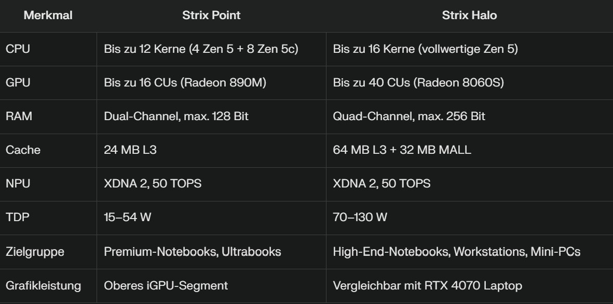Click the Radeon 8060S cell
The image size is (613, 304).
click(418, 83)
